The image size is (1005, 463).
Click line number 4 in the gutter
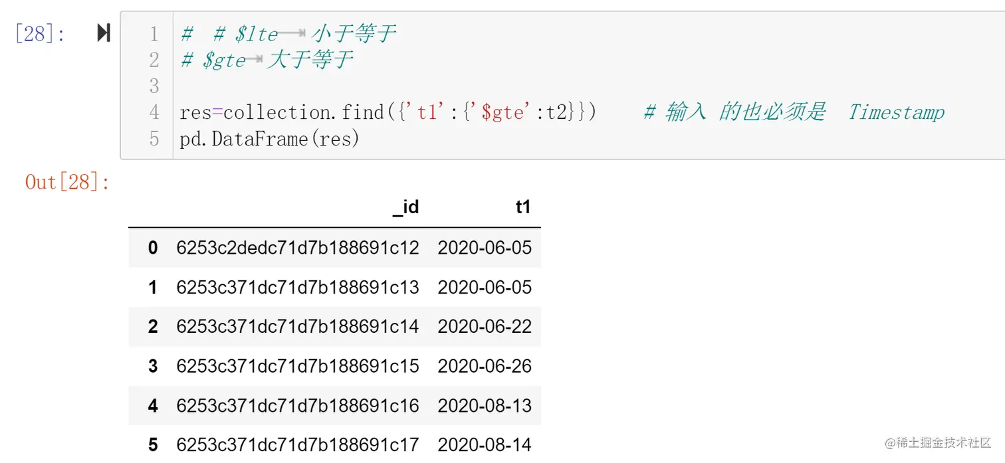pos(154,113)
